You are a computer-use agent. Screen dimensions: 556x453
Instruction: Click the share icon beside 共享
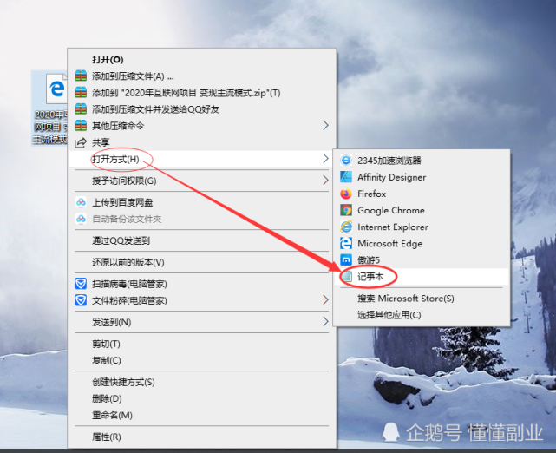[x=81, y=142]
